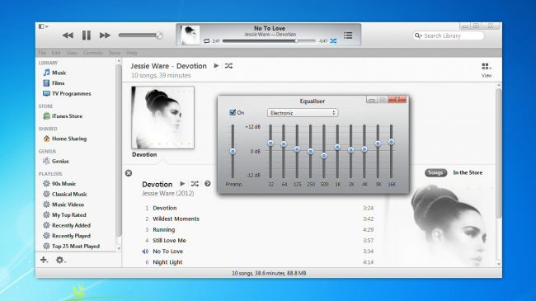Open the iTunes window menu dropdown
Viewport: 536px width, 301px height.
[x=43, y=26]
